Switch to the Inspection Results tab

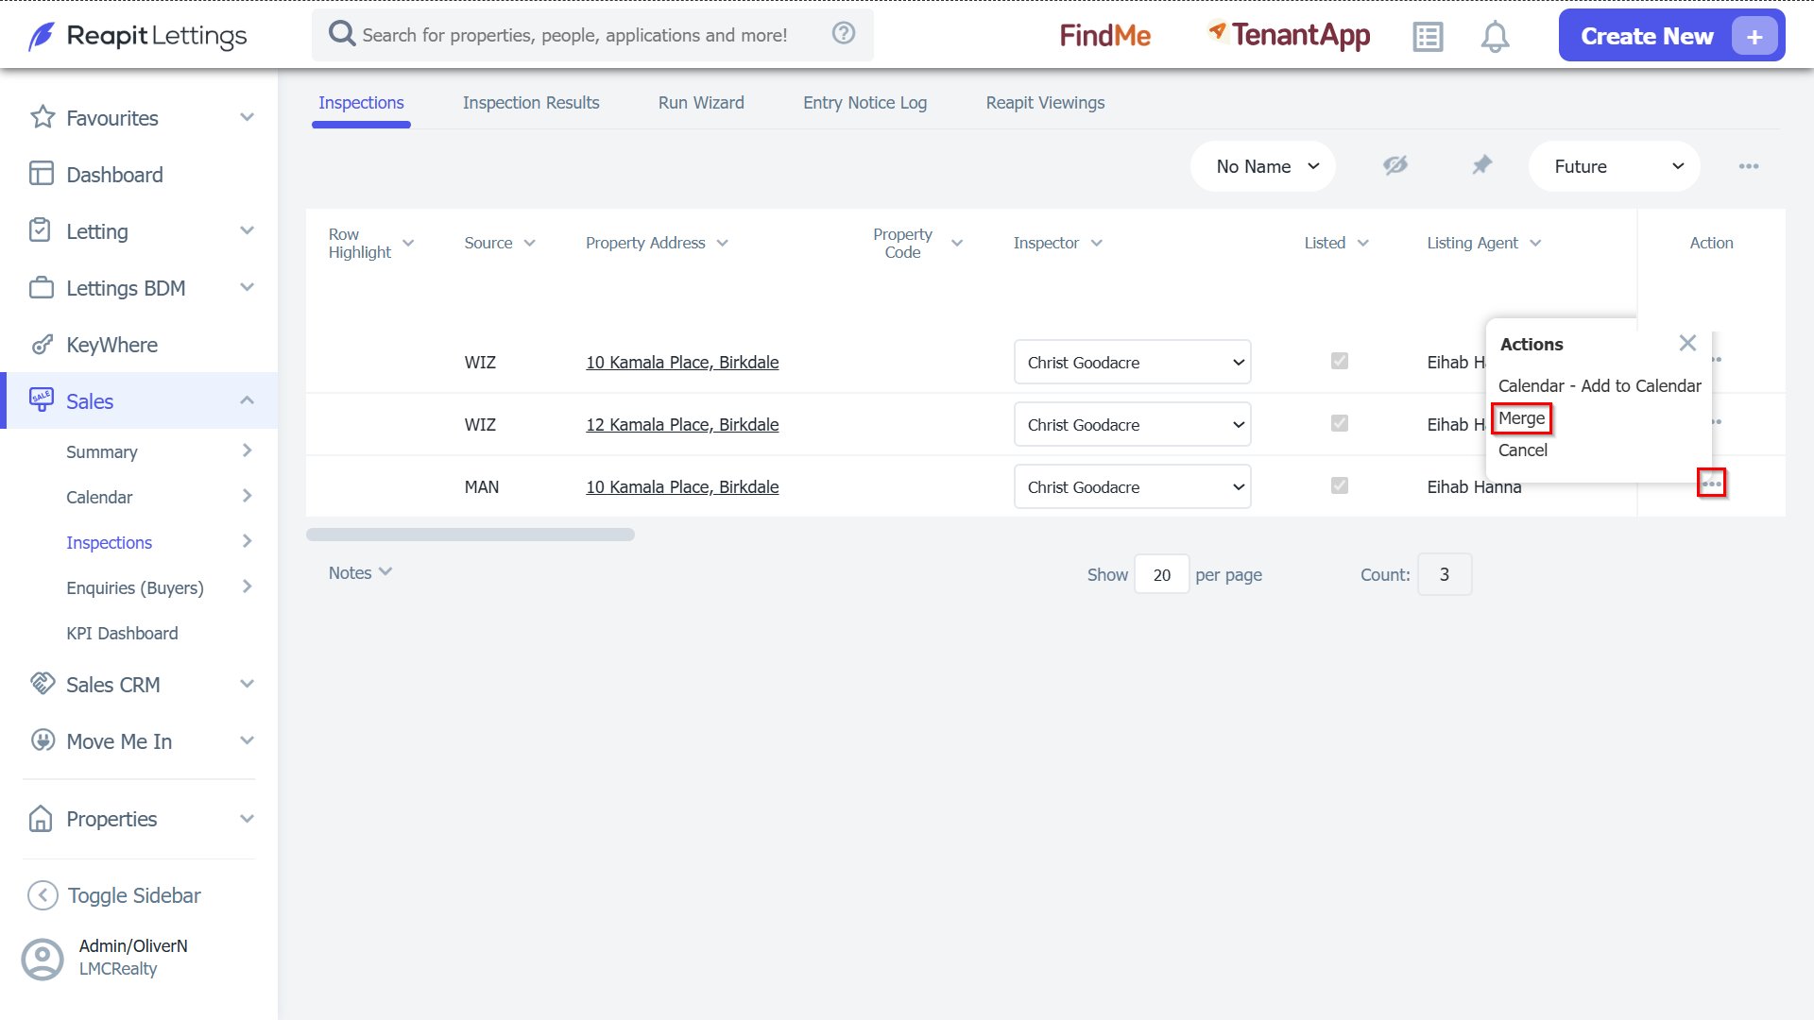click(x=531, y=103)
